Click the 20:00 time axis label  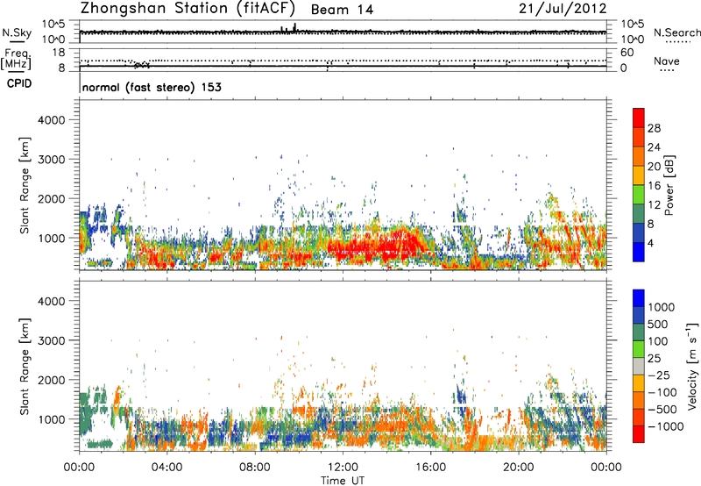518,468
